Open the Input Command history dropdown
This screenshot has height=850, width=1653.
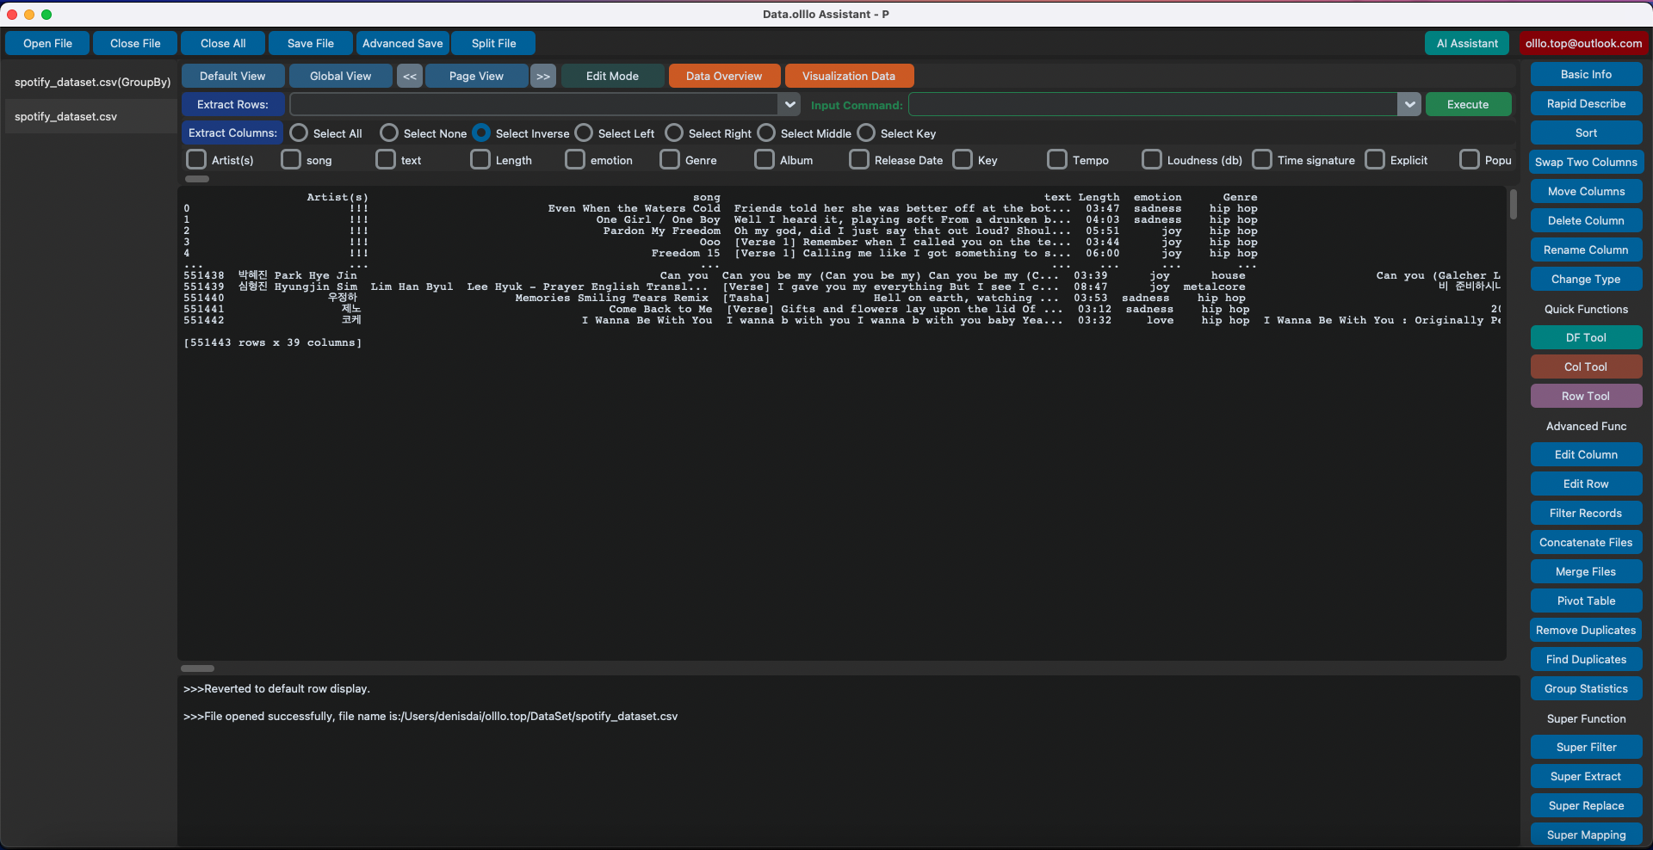click(1409, 104)
